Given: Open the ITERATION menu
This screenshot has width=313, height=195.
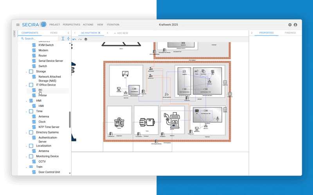Looking at the screenshot, I should pos(113,25).
